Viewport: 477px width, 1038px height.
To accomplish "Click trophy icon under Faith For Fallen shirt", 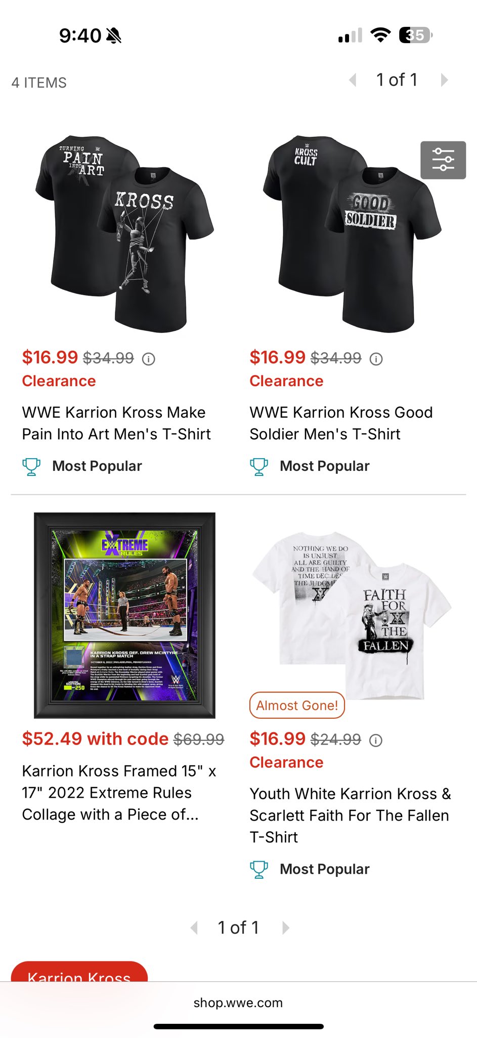I will (259, 869).
